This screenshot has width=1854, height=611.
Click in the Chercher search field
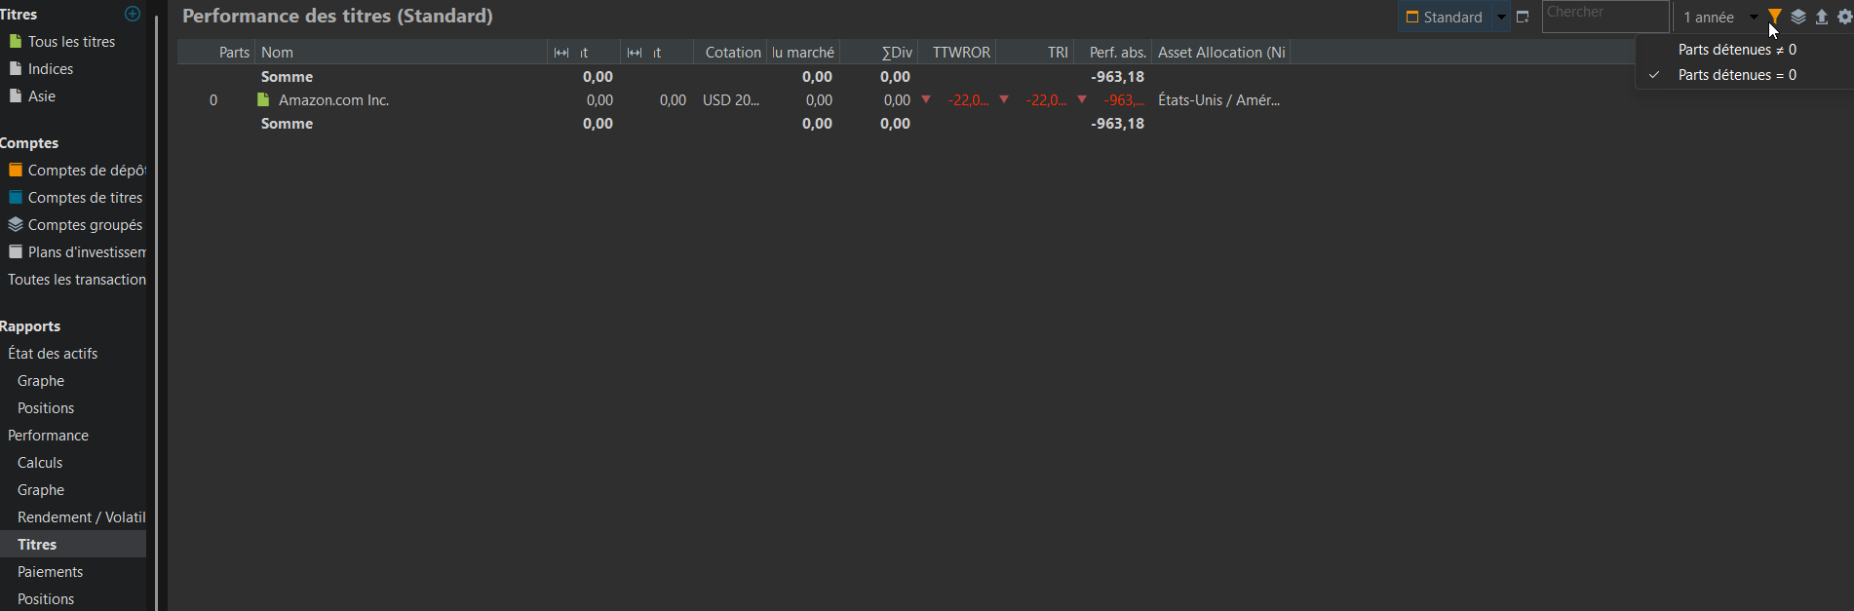pos(1604,17)
